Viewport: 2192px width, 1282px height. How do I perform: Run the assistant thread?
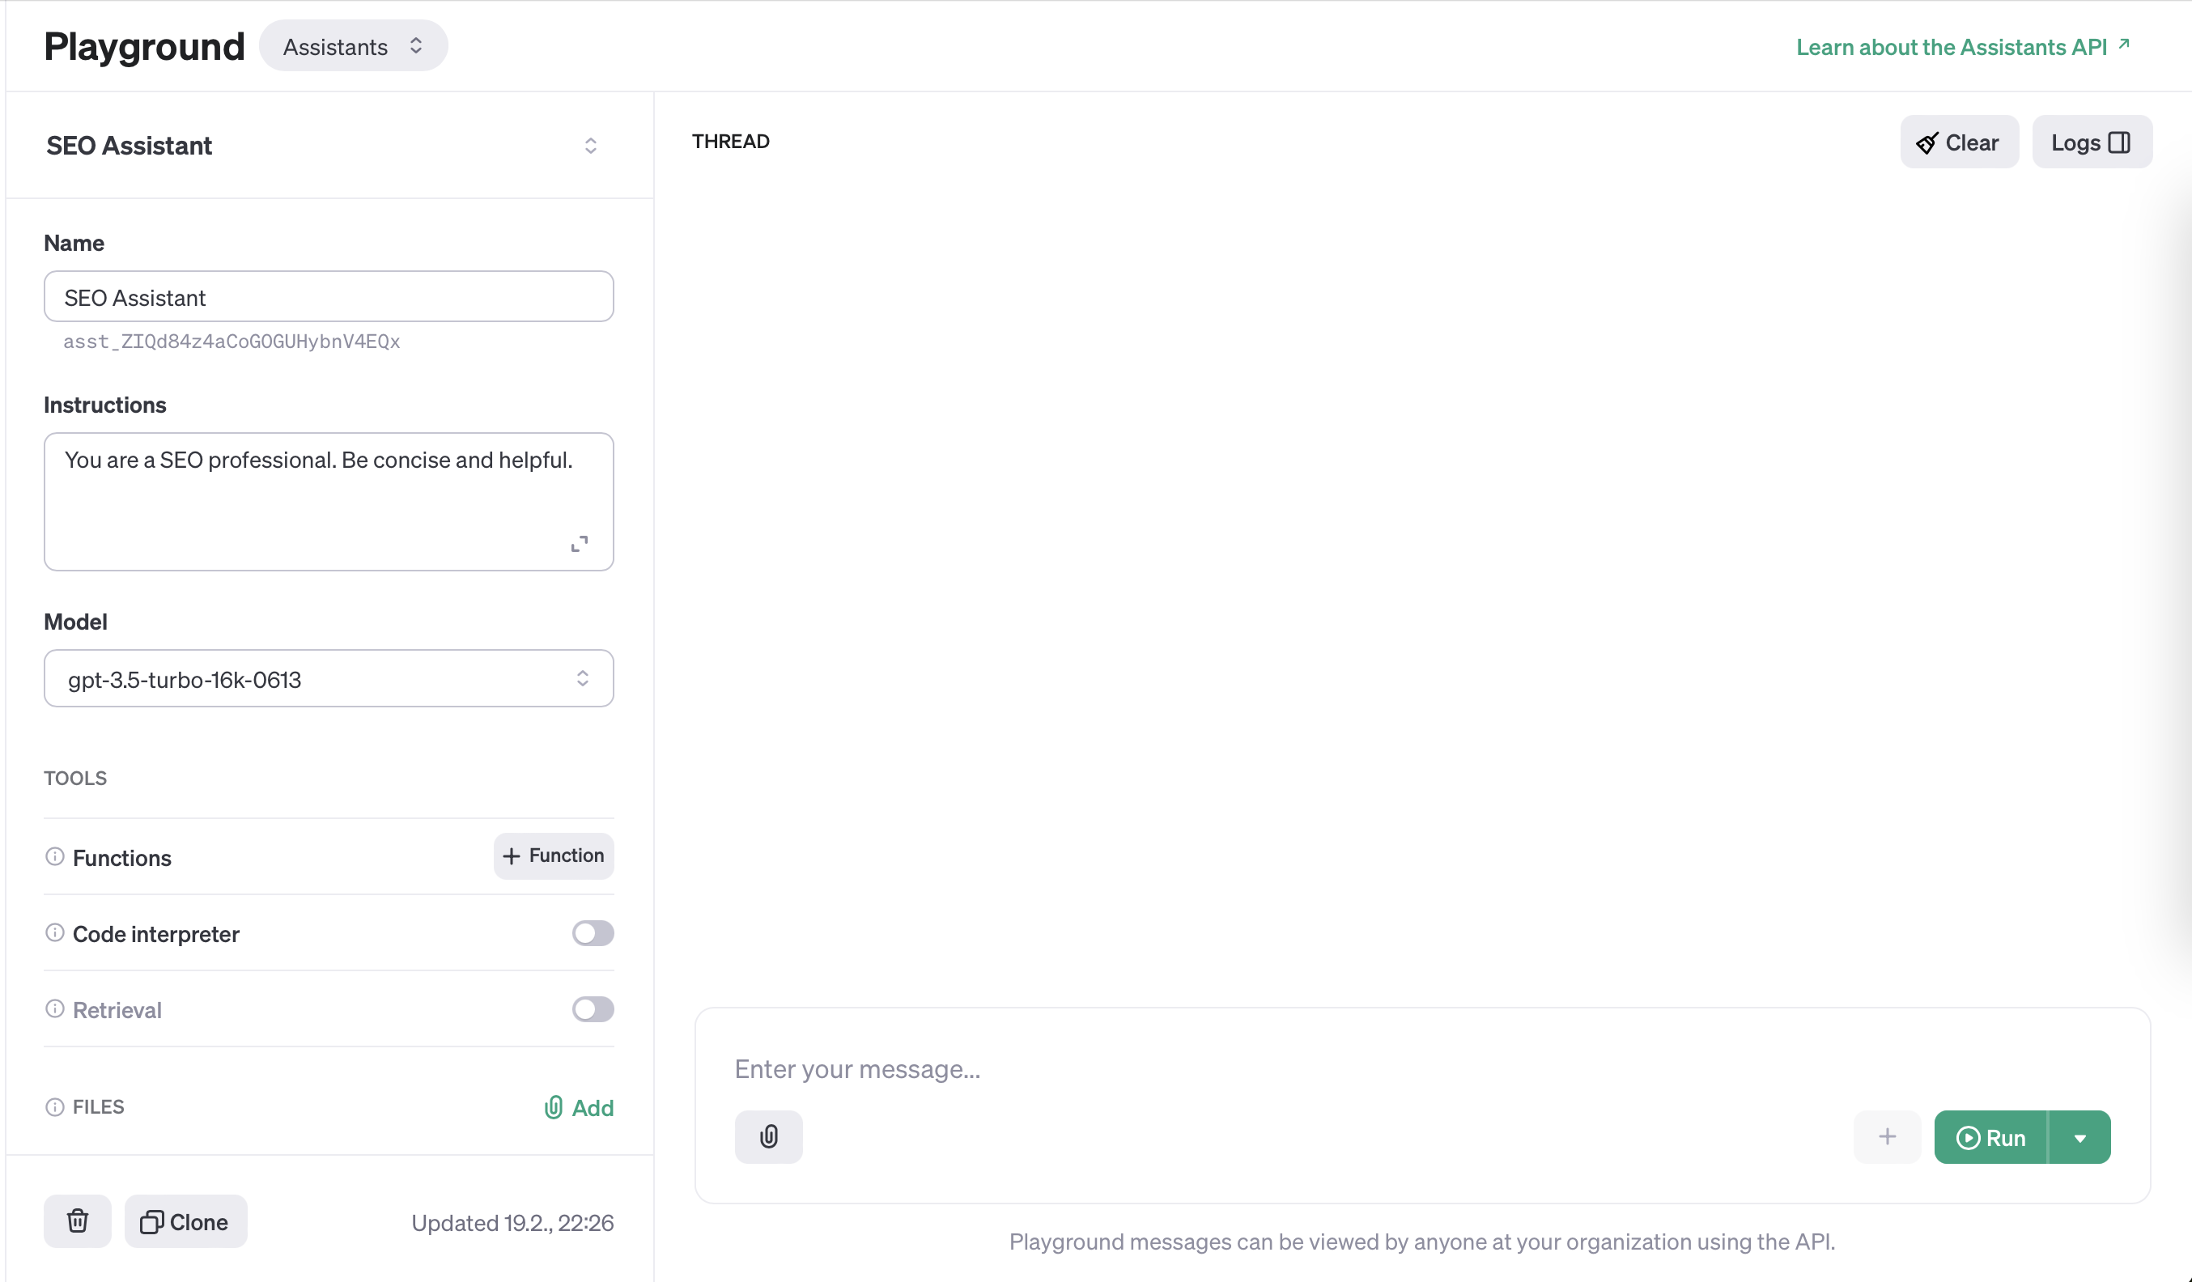click(x=1990, y=1138)
